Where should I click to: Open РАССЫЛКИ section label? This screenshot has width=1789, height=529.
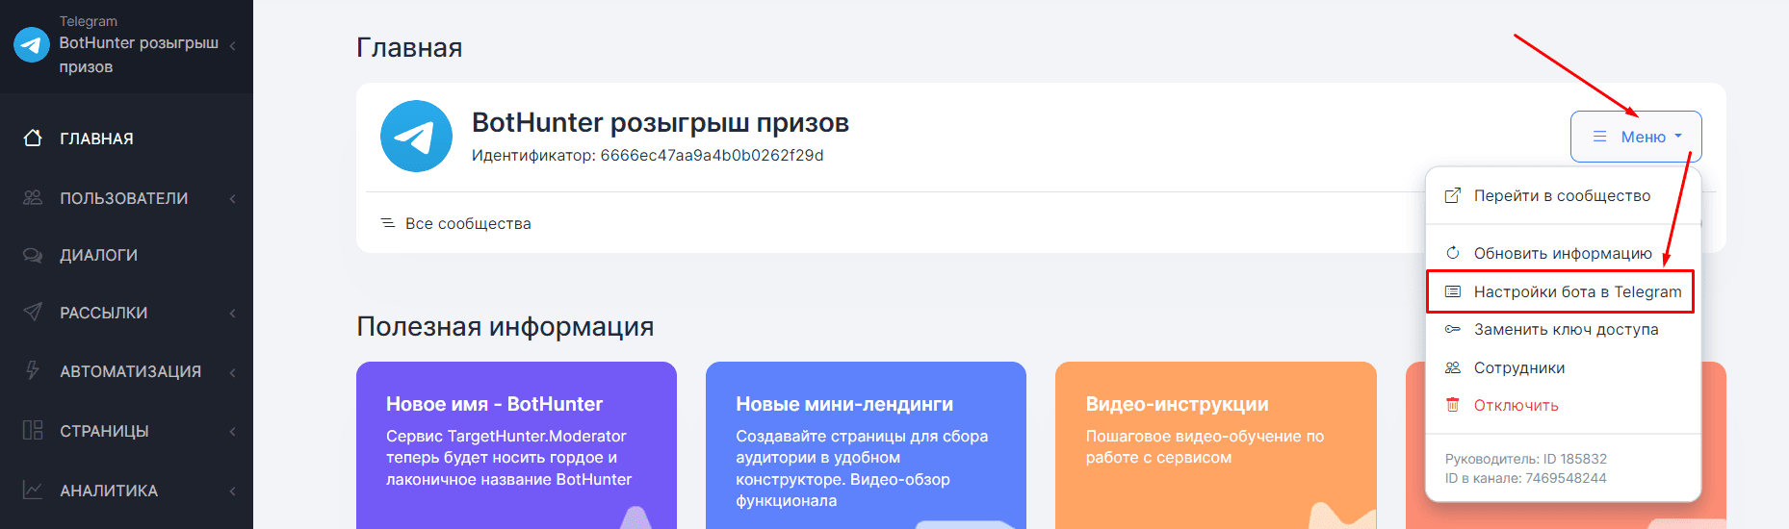[104, 313]
